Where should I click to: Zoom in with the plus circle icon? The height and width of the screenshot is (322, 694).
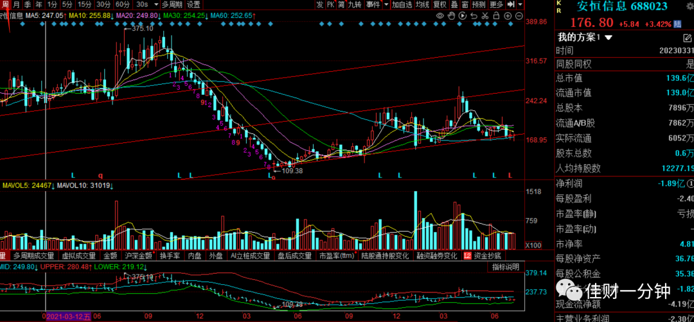(508, 16)
